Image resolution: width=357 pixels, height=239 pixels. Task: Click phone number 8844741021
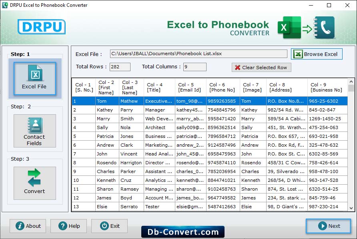(223, 180)
